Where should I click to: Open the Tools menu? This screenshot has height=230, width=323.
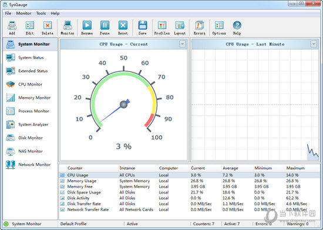tap(41, 14)
